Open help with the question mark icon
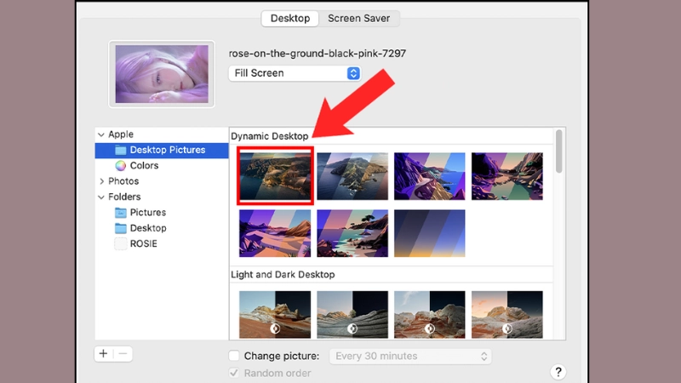Screen dimensions: 681x383 pyautogui.click(x=558, y=372)
